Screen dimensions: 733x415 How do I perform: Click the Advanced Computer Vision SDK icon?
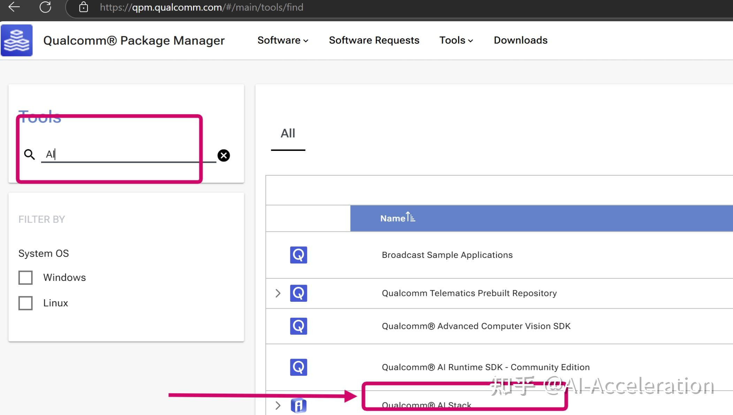[x=298, y=326]
